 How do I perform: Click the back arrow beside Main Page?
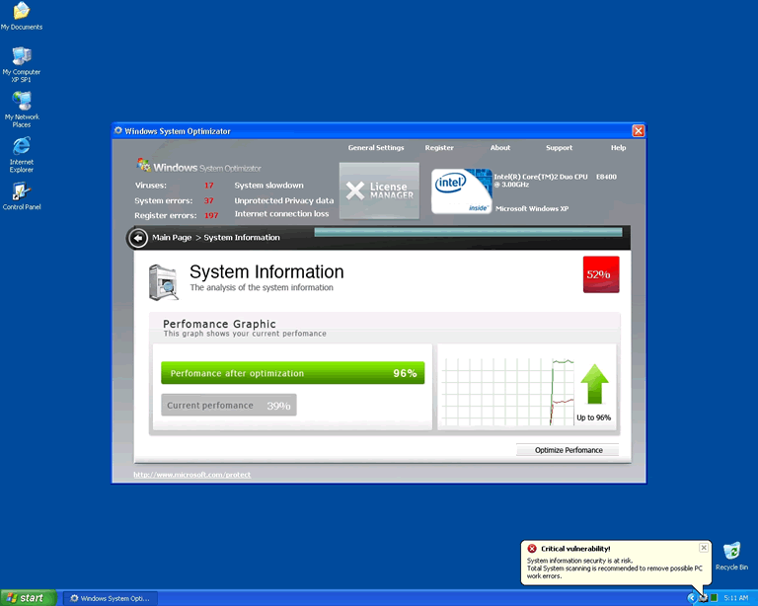[x=138, y=238]
